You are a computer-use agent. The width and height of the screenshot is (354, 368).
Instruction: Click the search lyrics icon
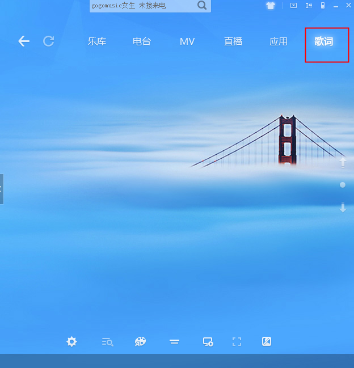(107, 341)
